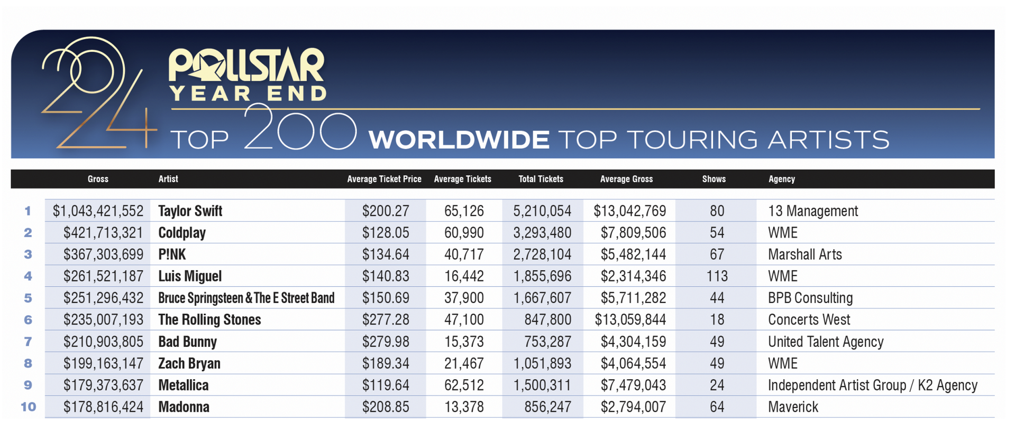The image size is (1024, 433).
Task: Click average tickets value 65,126
Action: [x=464, y=211]
